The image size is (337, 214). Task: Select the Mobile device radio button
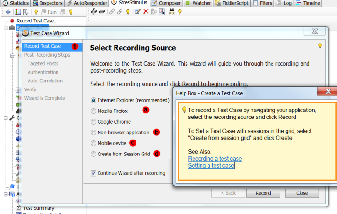coord(93,143)
